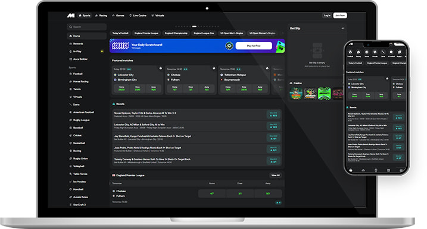Click View All for England Premier League

tap(275, 175)
